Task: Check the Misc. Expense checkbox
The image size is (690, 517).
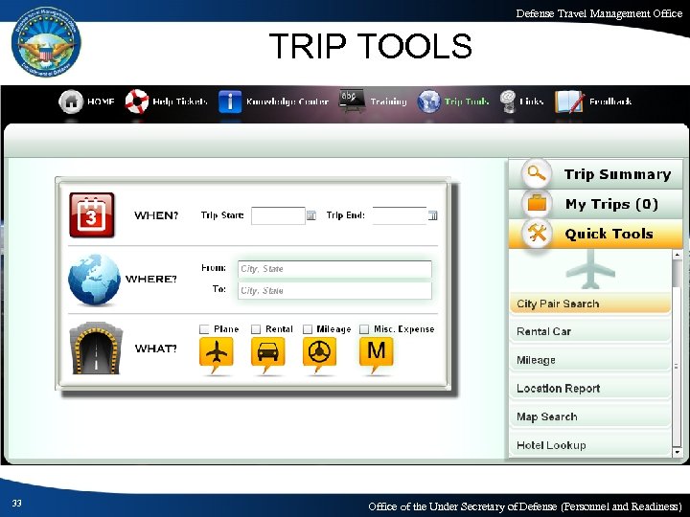Action: coord(364,329)
